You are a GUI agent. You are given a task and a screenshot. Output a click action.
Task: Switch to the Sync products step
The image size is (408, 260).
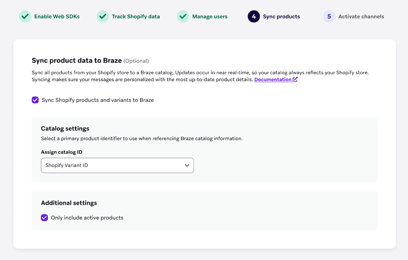pos(281,16)
